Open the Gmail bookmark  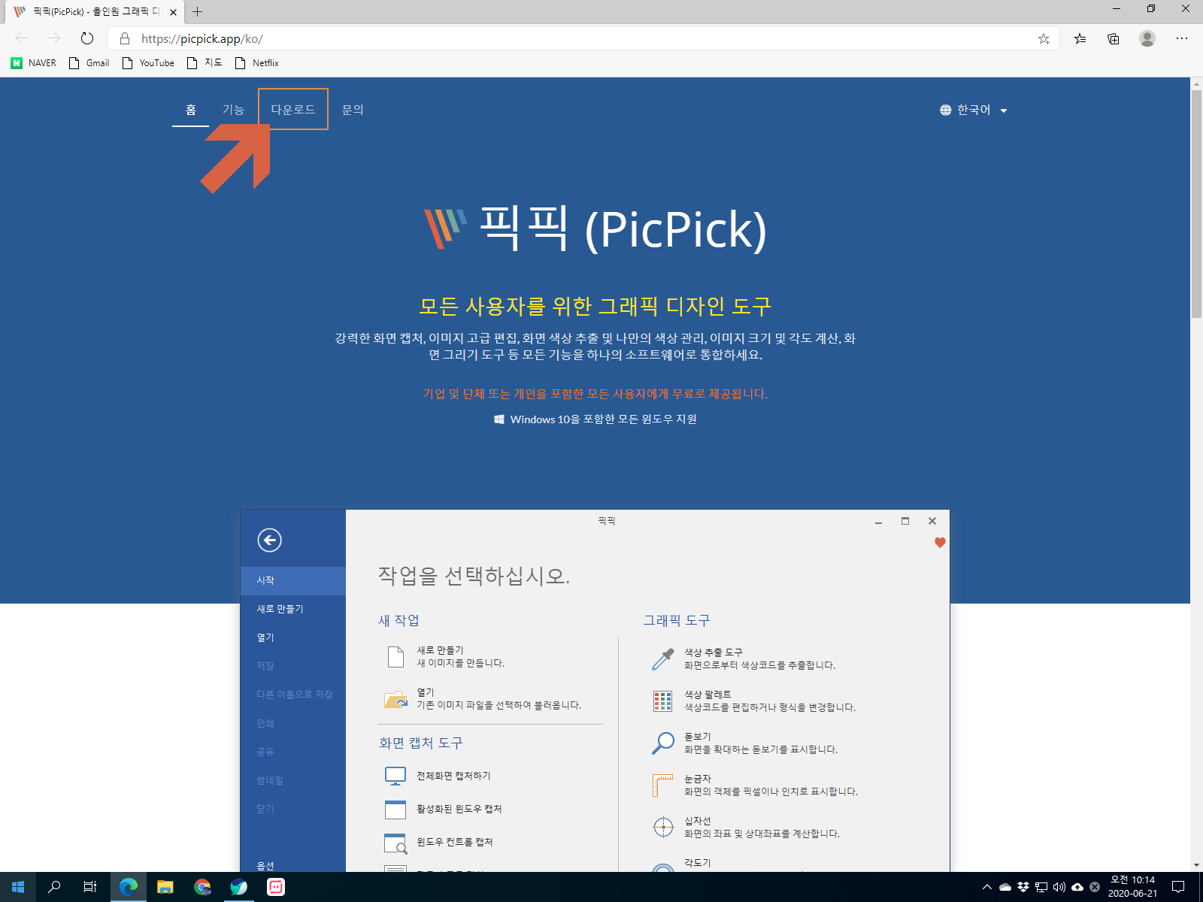(x=89, y=63)
